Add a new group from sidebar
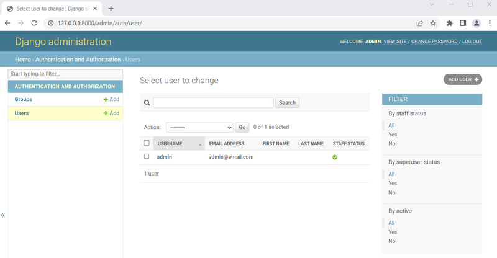This screenshot has width=497, height=258. click(111, 99)
